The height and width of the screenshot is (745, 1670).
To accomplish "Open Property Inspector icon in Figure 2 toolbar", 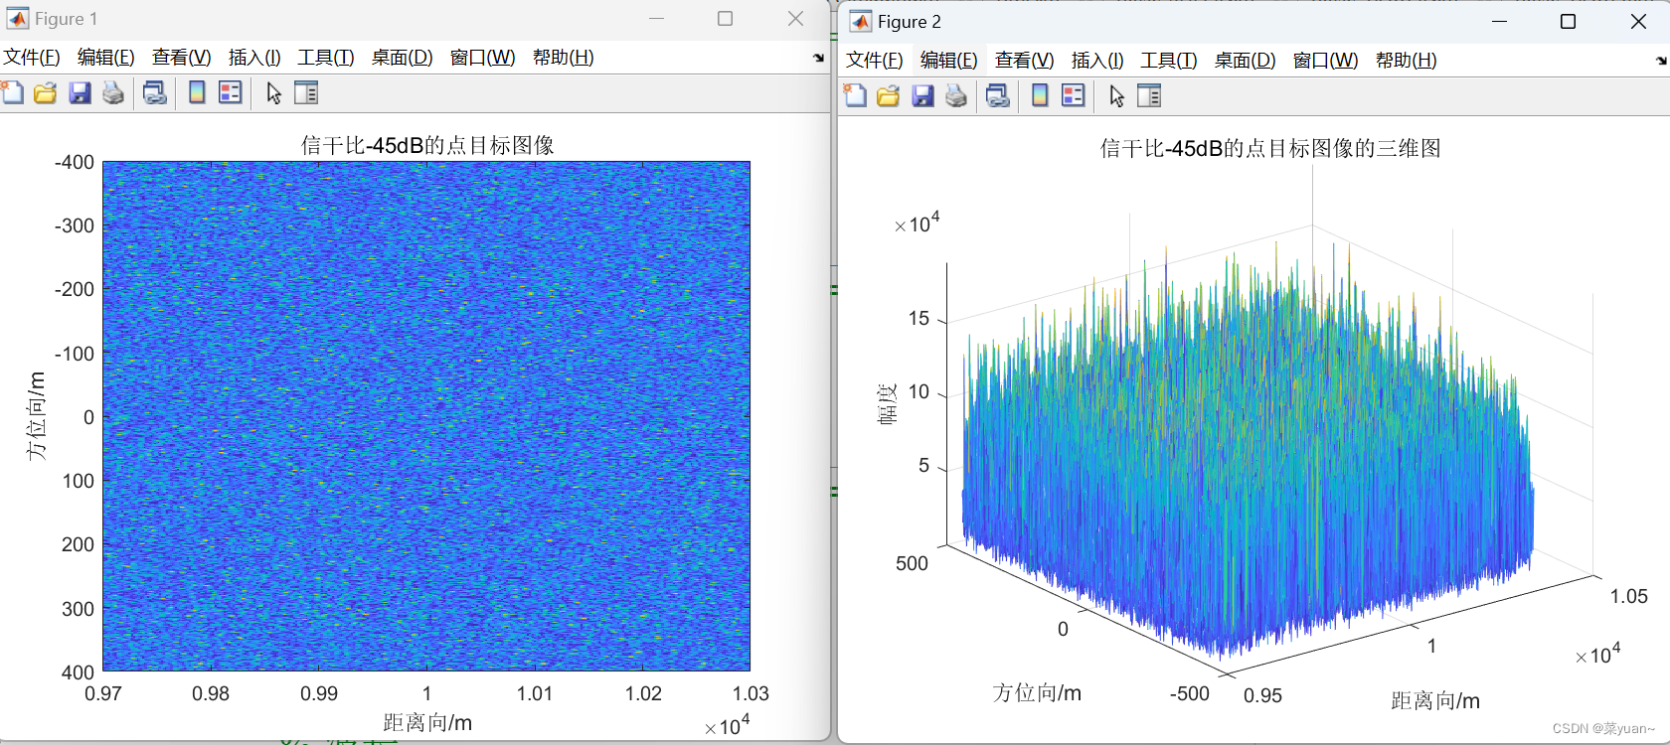I will (1149, 96).
